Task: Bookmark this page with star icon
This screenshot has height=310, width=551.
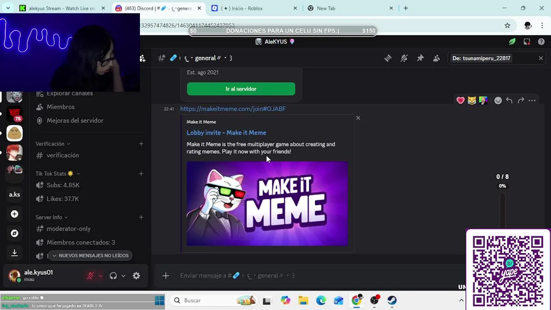Action: [508, 25]
